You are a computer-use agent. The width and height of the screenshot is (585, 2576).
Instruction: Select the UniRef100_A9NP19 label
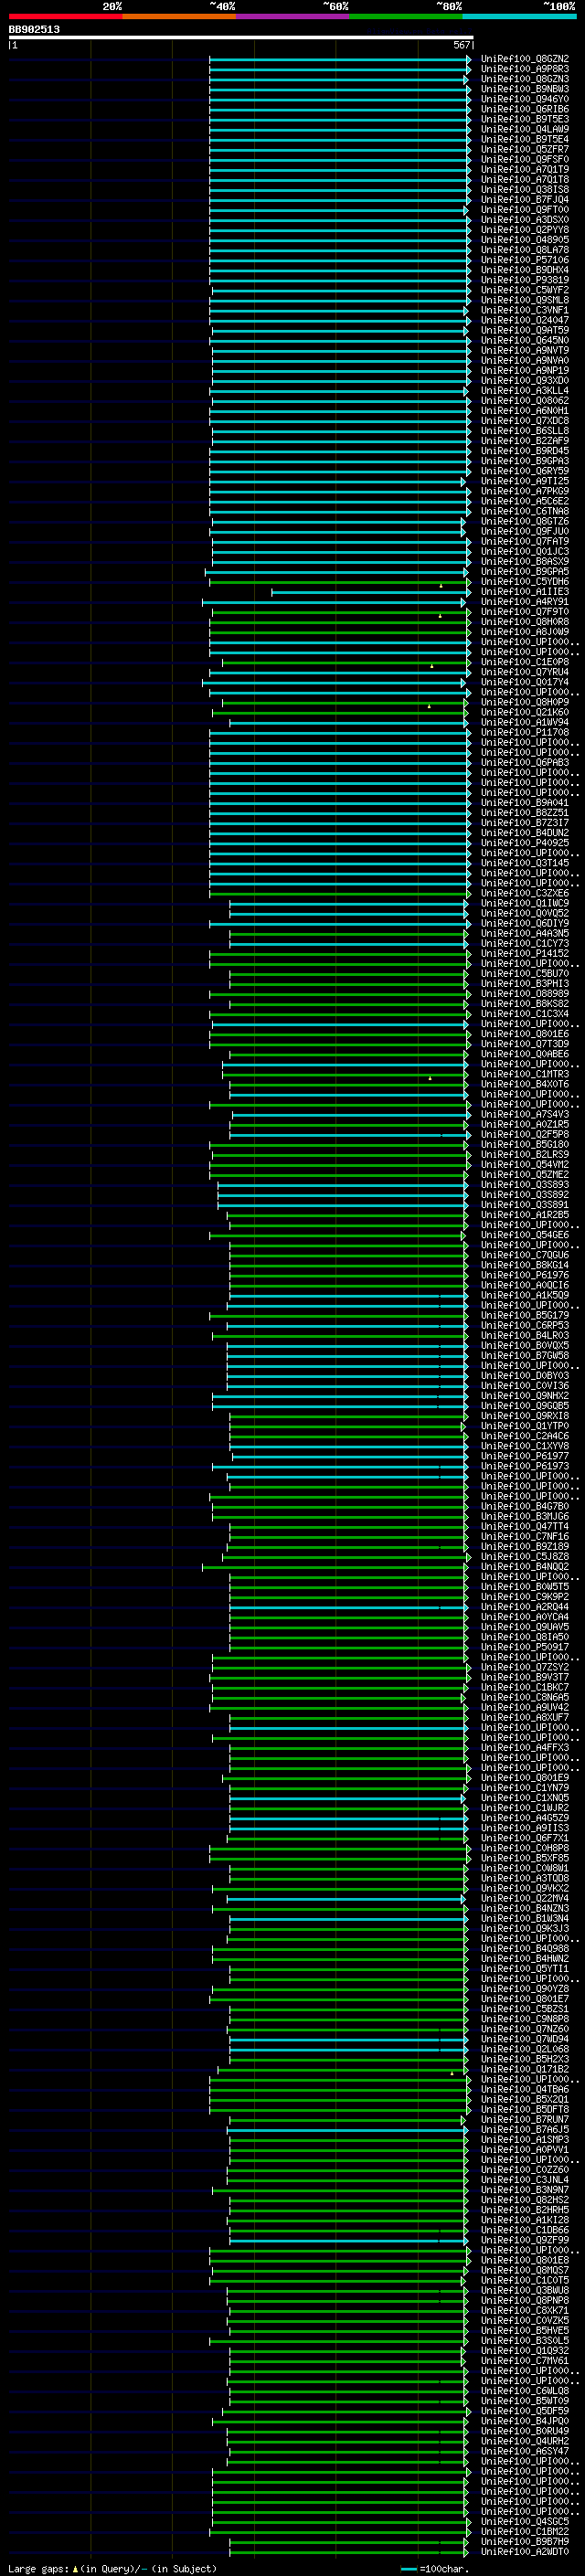click(x=525, y=370)
